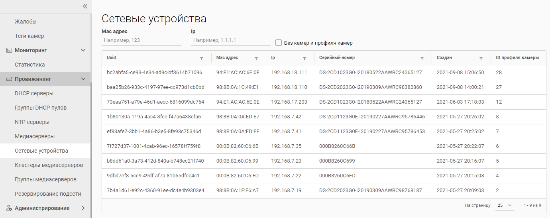Click the Создан column filter icon
The image size is (550, 218).
(481, 58)
